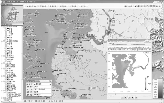Viewport: 164px width, 103px height.
Task: Collapse the 행정구역도 tree group
Action: click(x=2, y=56)
